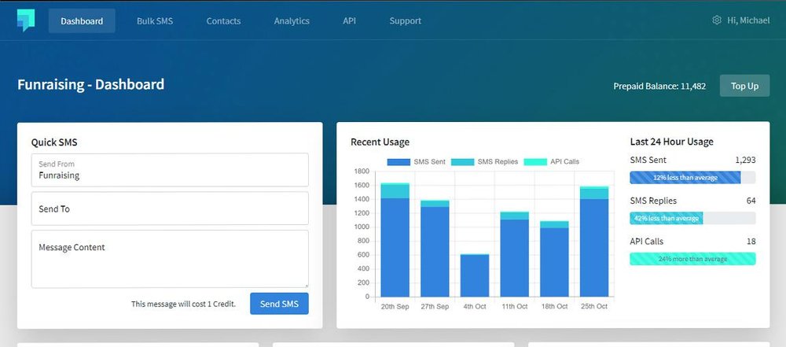
Task: Focus the Send From field
Action: coord(170,170)
